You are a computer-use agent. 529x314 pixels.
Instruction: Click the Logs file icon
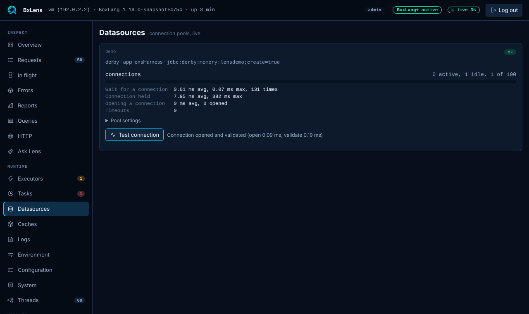10,239
